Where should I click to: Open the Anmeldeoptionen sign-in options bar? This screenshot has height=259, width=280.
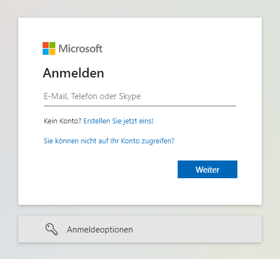click(140, 229)
